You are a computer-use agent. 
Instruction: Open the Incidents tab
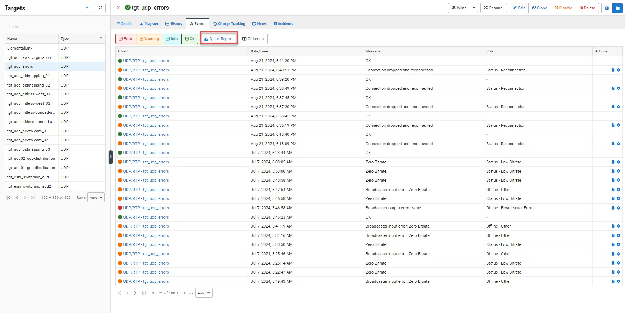(283, 24)
